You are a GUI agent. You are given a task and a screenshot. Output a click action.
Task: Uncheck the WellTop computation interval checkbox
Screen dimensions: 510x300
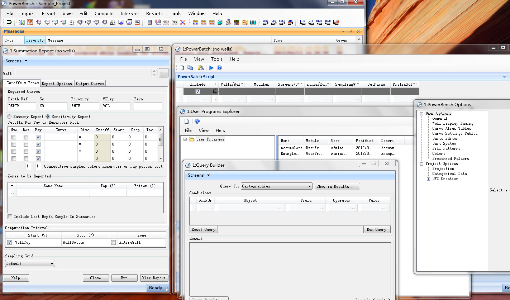[10, 242]
